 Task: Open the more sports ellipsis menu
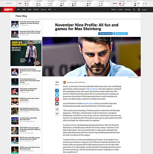click(x=55, y=10)
